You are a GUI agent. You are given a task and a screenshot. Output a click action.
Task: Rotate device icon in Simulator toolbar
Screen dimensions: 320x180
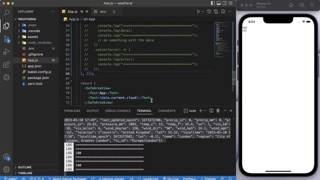click(x=311, y=5)
